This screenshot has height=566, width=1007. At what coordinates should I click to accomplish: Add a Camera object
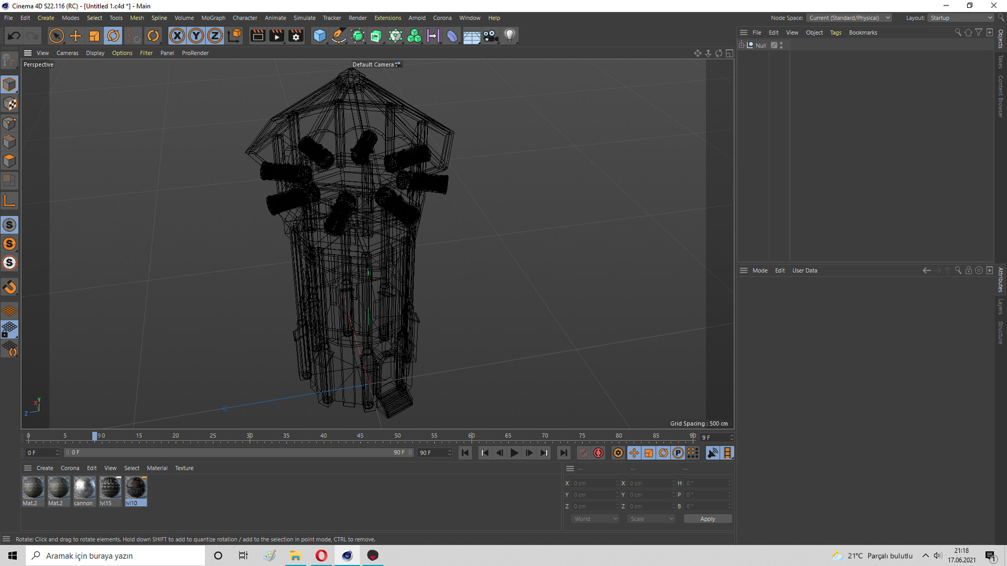point(490,36)
